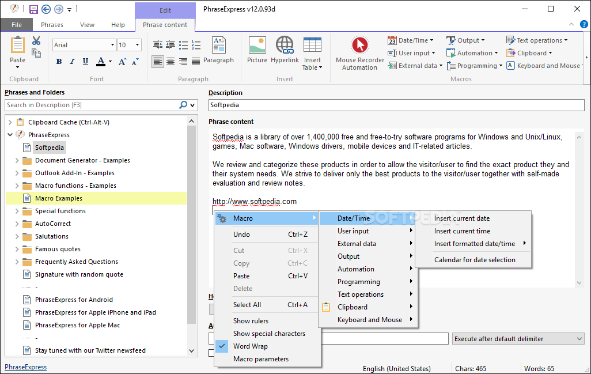Increase indent icon in Paragraph group
The image size is (591, 374).
pos(171,45)
